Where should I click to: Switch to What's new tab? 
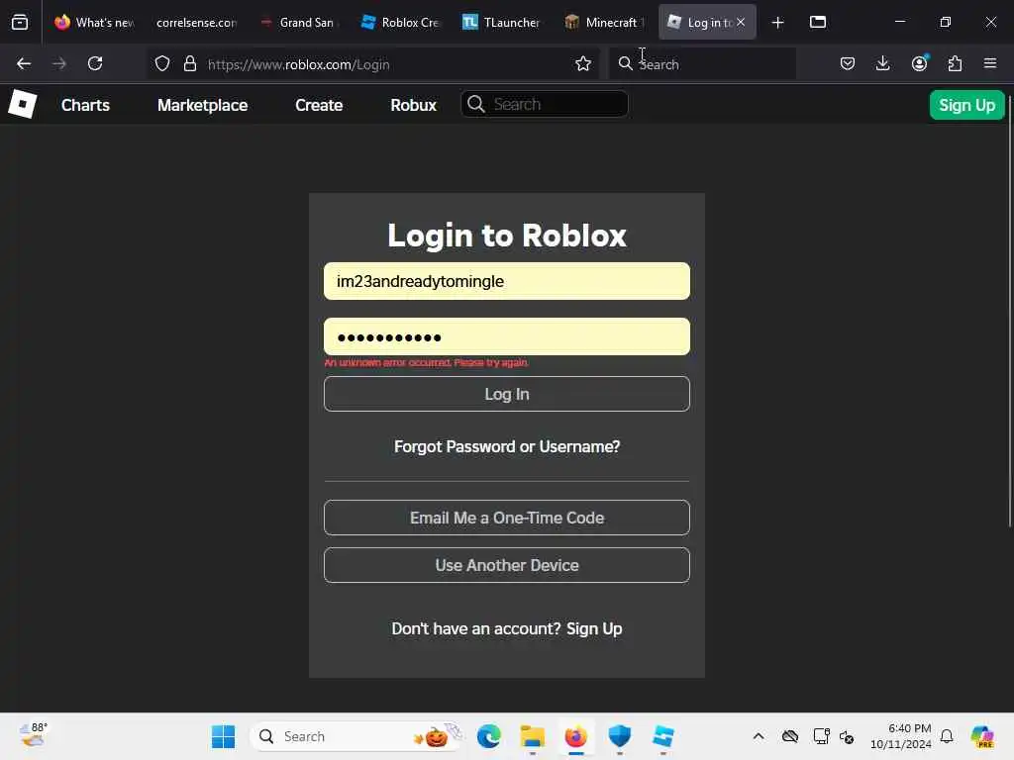click(x=94, y=23)
